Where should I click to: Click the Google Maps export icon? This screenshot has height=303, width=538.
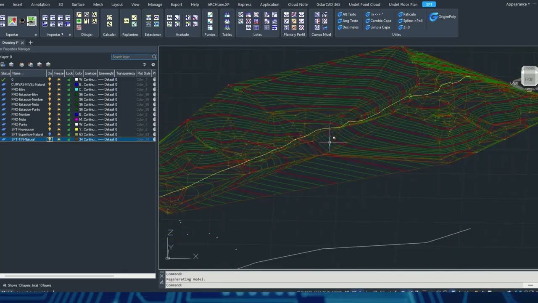pyautogui.click(x=13, y=21)
